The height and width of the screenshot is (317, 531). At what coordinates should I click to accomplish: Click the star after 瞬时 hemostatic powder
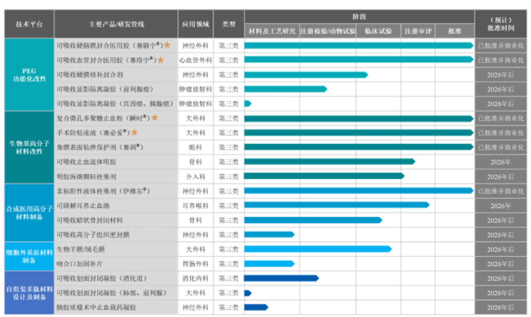click(155, 118)
